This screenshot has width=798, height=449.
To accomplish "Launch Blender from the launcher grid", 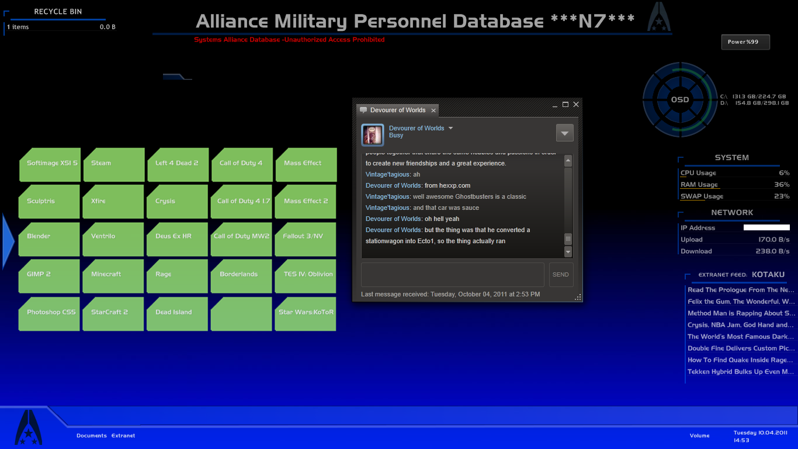I will 49,239.
